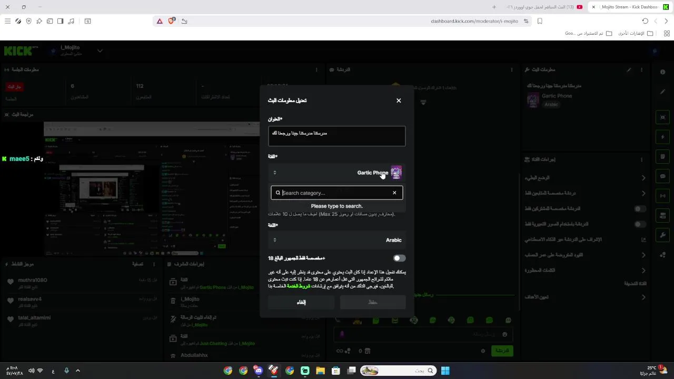Open File Explorer from the taskbar

click(320, 371)
